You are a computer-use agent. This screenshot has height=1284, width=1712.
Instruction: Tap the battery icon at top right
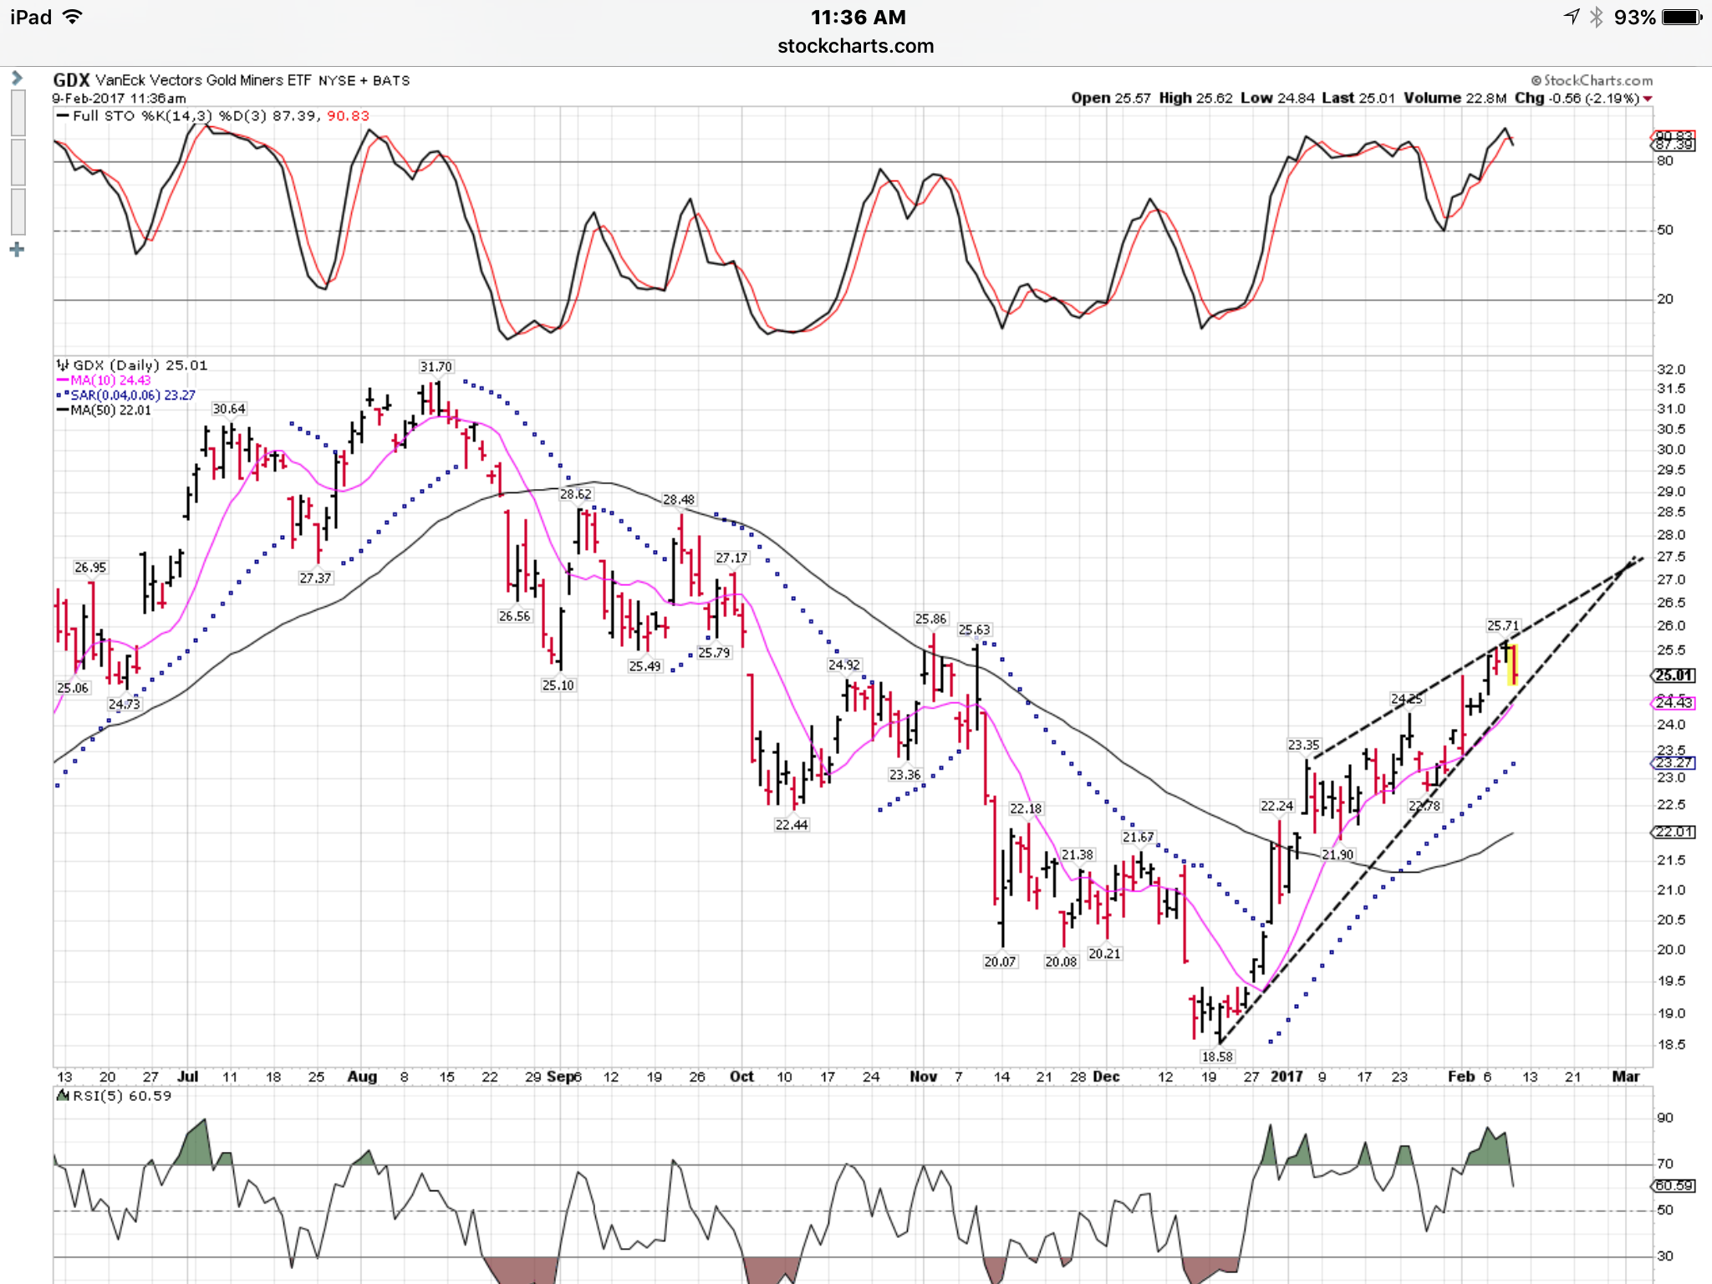tap(1681, 17)
